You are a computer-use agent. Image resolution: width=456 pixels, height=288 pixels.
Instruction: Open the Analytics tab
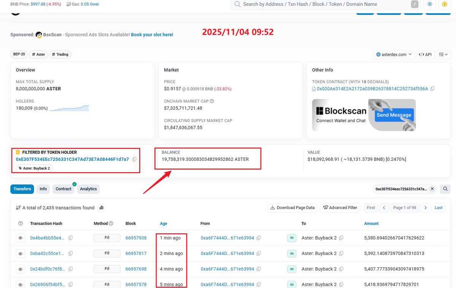point(89,189)
